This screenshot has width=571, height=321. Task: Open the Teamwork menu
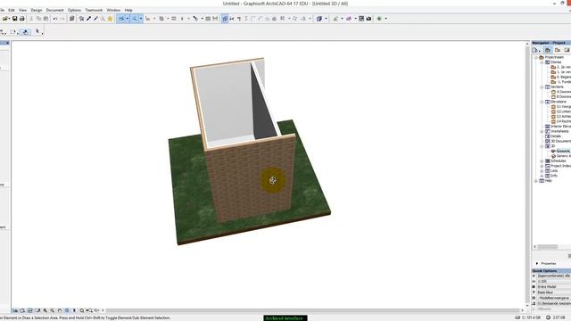[94, 10]
